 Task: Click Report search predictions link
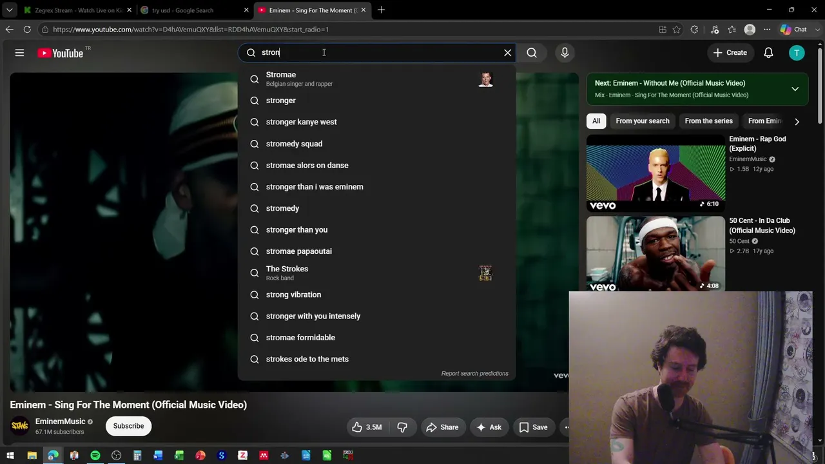tap(475, 373)
